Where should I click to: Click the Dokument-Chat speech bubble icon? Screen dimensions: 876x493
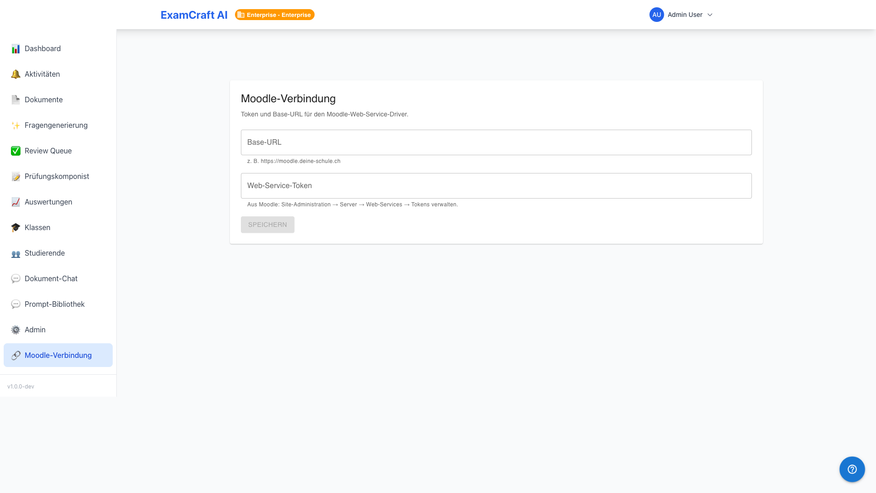click(x=16, y=279)
